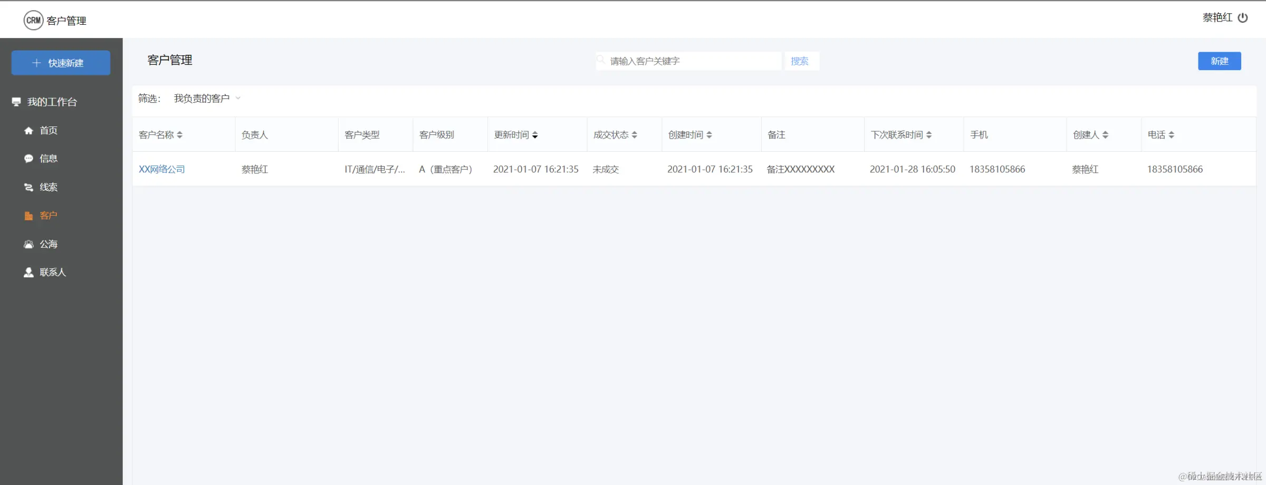Screen dimensions: 1266x485
Task: Sort by 创建人 column arrows
Action: [1106, 135]
